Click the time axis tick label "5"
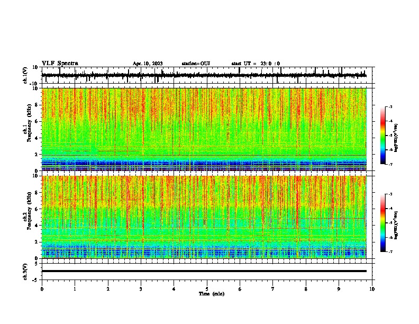 207,289
